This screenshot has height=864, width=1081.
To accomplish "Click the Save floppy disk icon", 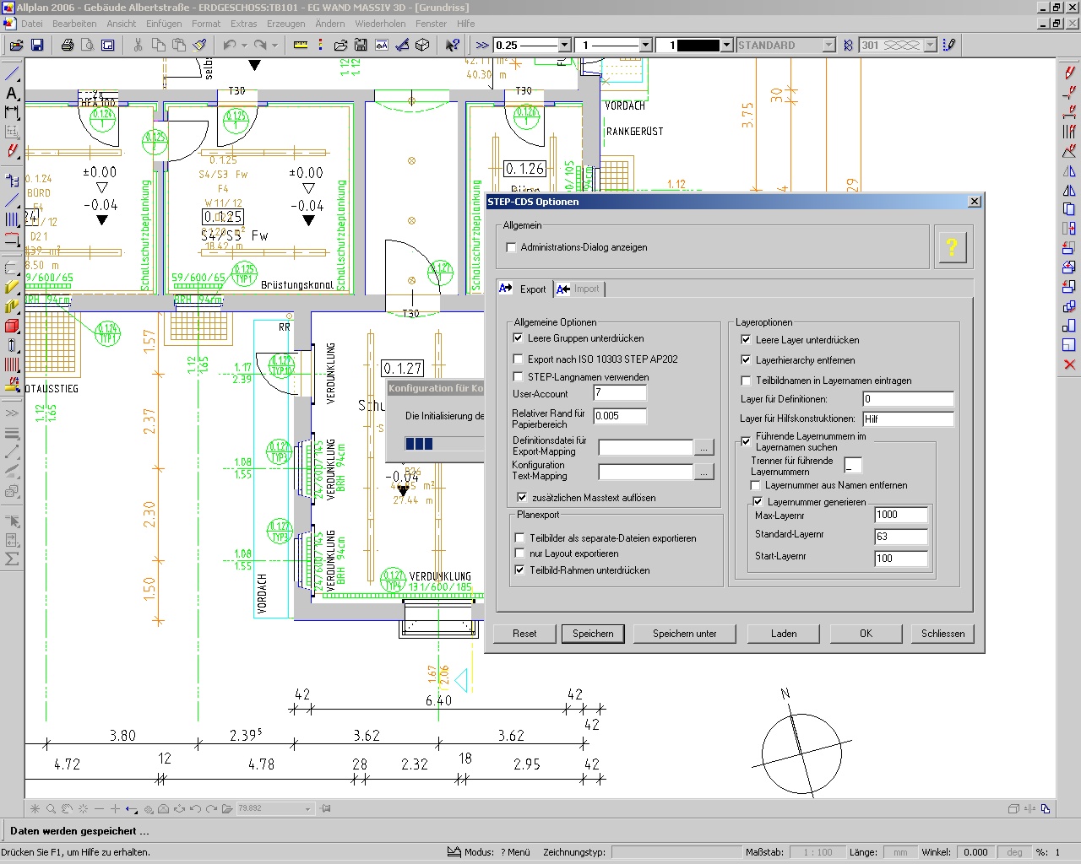I will pos(37,45).
